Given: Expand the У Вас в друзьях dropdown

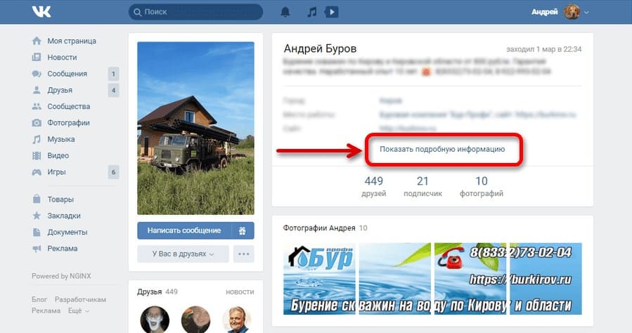Looking at the screenshot, I should coord(183,254).
